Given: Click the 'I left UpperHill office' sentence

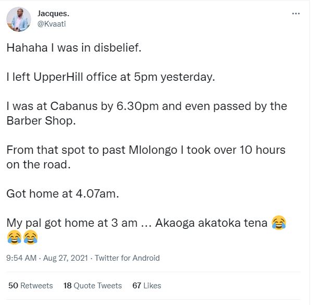Looking at the screenshot, I should (111, 77).
